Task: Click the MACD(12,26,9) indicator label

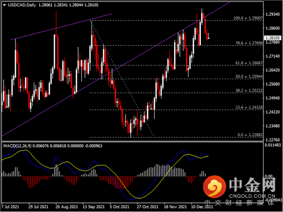Action: (x=17, y=146)
